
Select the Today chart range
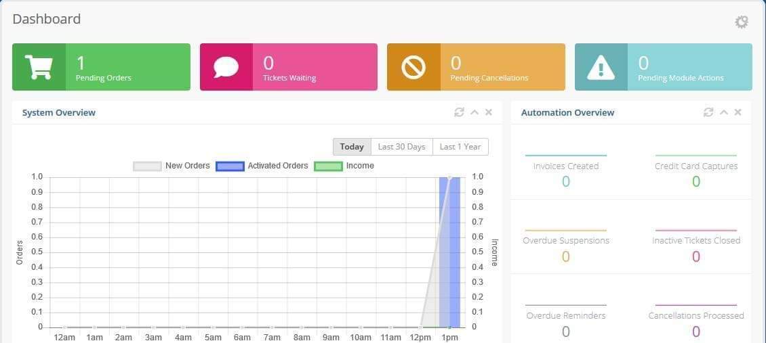352,147
